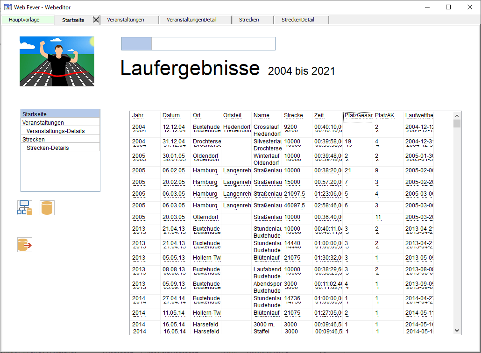The width and height of the screenshot is (481, 353).
Task: Click the database cylinder icon
Action: click(47, 208)
